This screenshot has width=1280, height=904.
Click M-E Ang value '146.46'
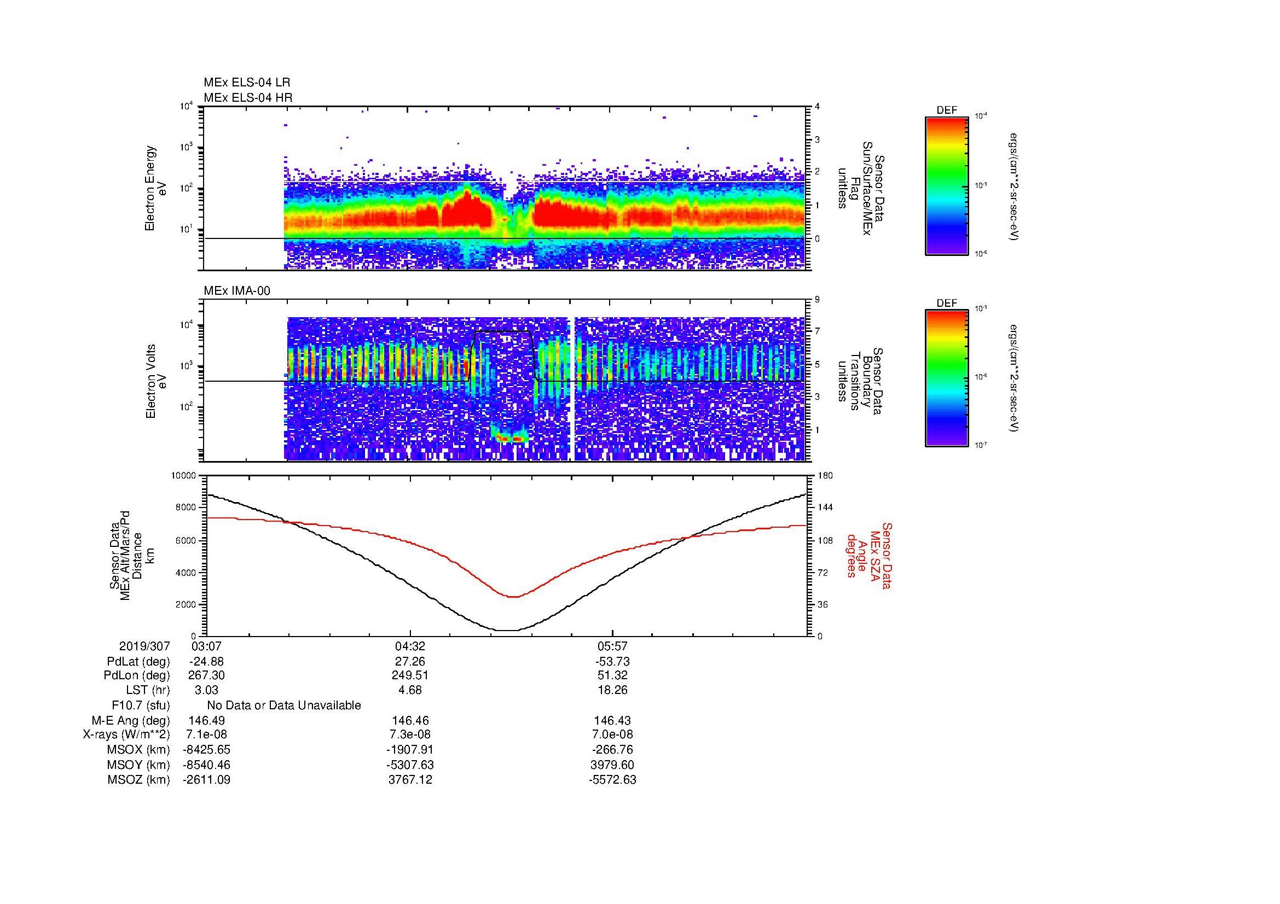point(410,721)
